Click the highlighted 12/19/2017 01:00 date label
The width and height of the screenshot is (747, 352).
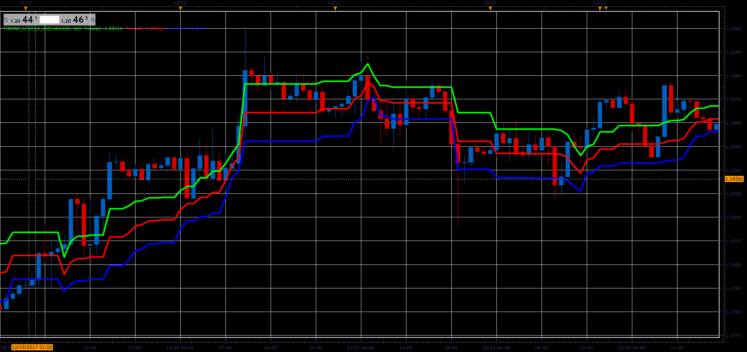point(32,347)
